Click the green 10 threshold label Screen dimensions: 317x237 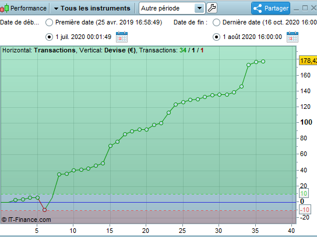(x=304, y=193)
